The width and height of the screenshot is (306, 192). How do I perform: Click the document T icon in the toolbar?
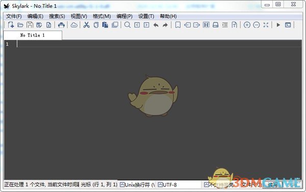pos(235,25)
